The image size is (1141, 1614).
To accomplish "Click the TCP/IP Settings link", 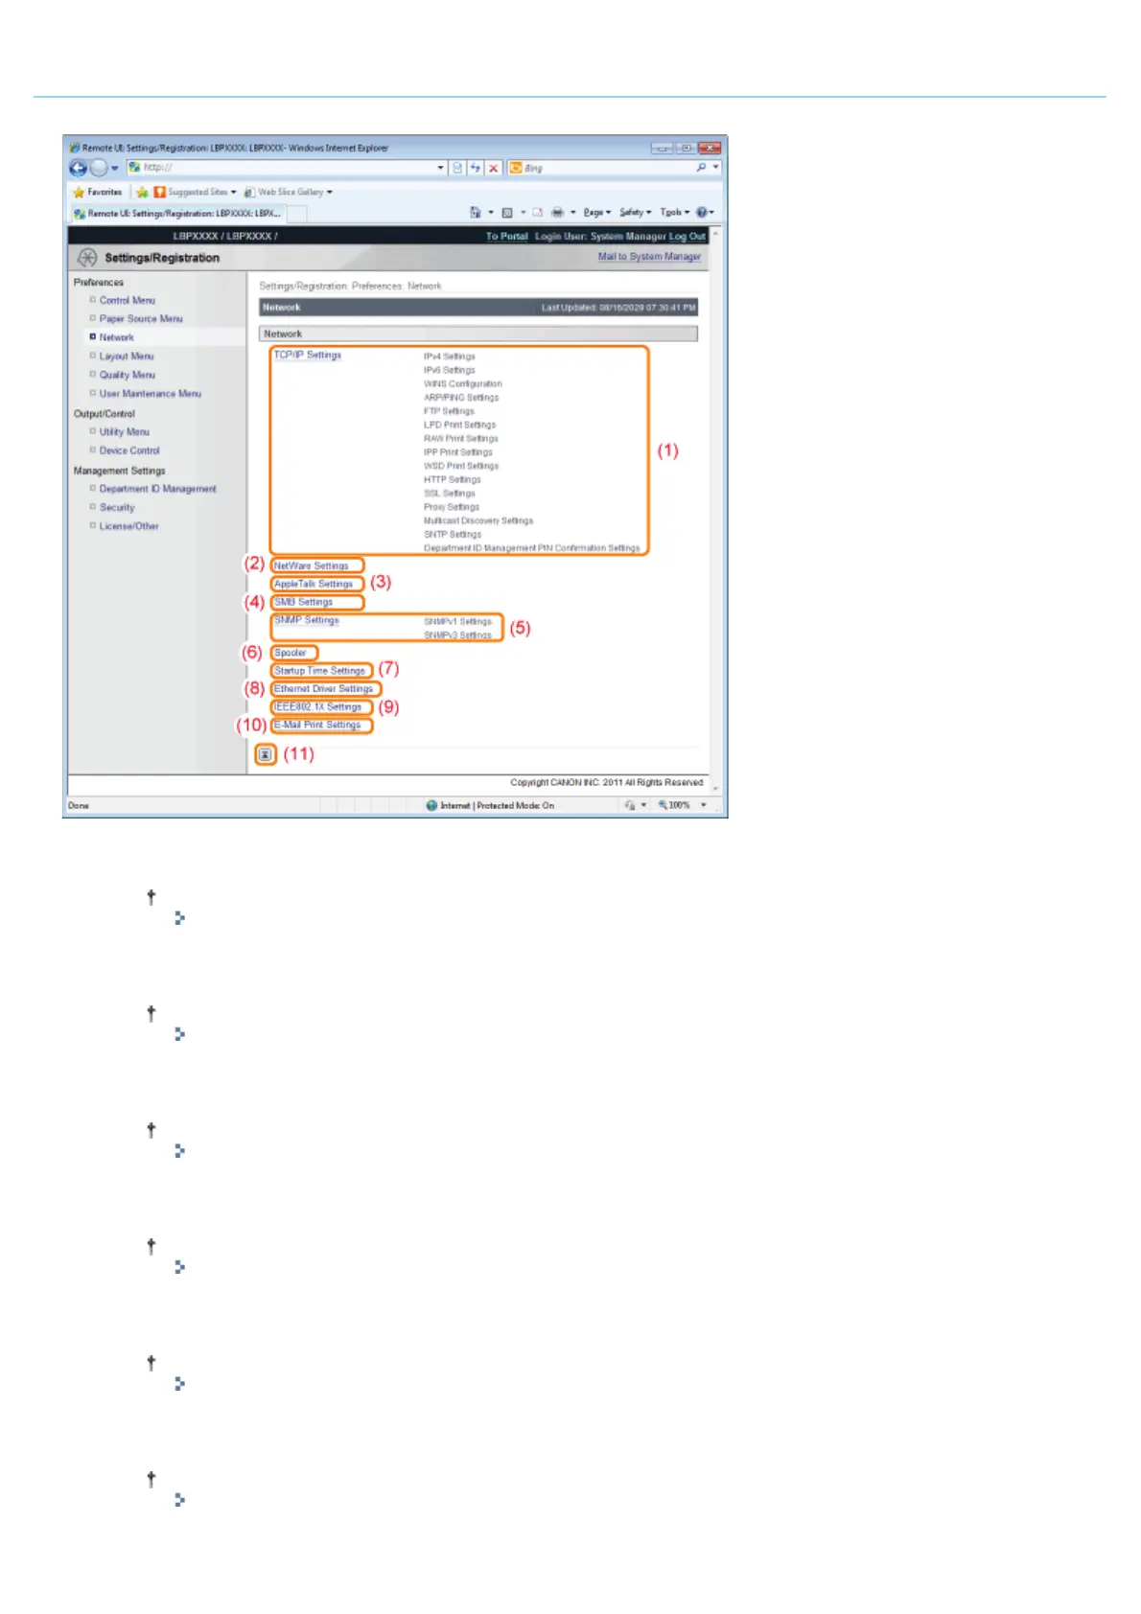I will coord(307,356).
